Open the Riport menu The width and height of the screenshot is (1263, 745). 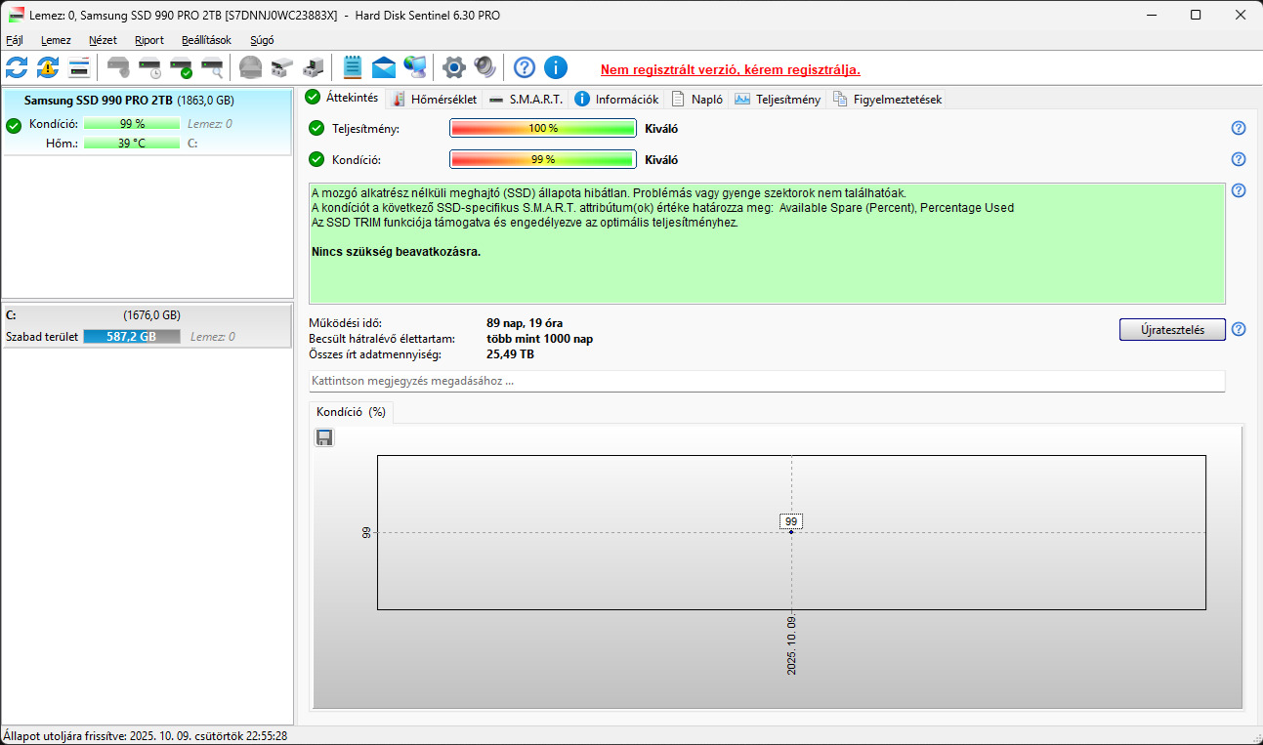[149, 40]
